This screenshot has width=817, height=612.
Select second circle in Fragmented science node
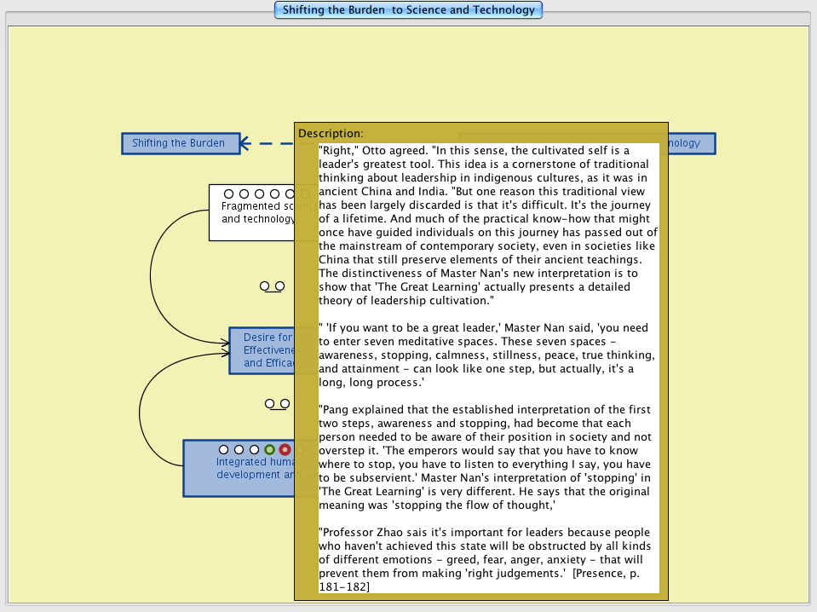click(x=244, y=194)
